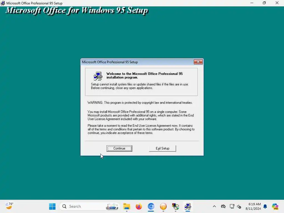Click the disc media app icon in taskbar
Image resolution: width=284 pixels, height=213 pixels.
click(x=176, y=206)
